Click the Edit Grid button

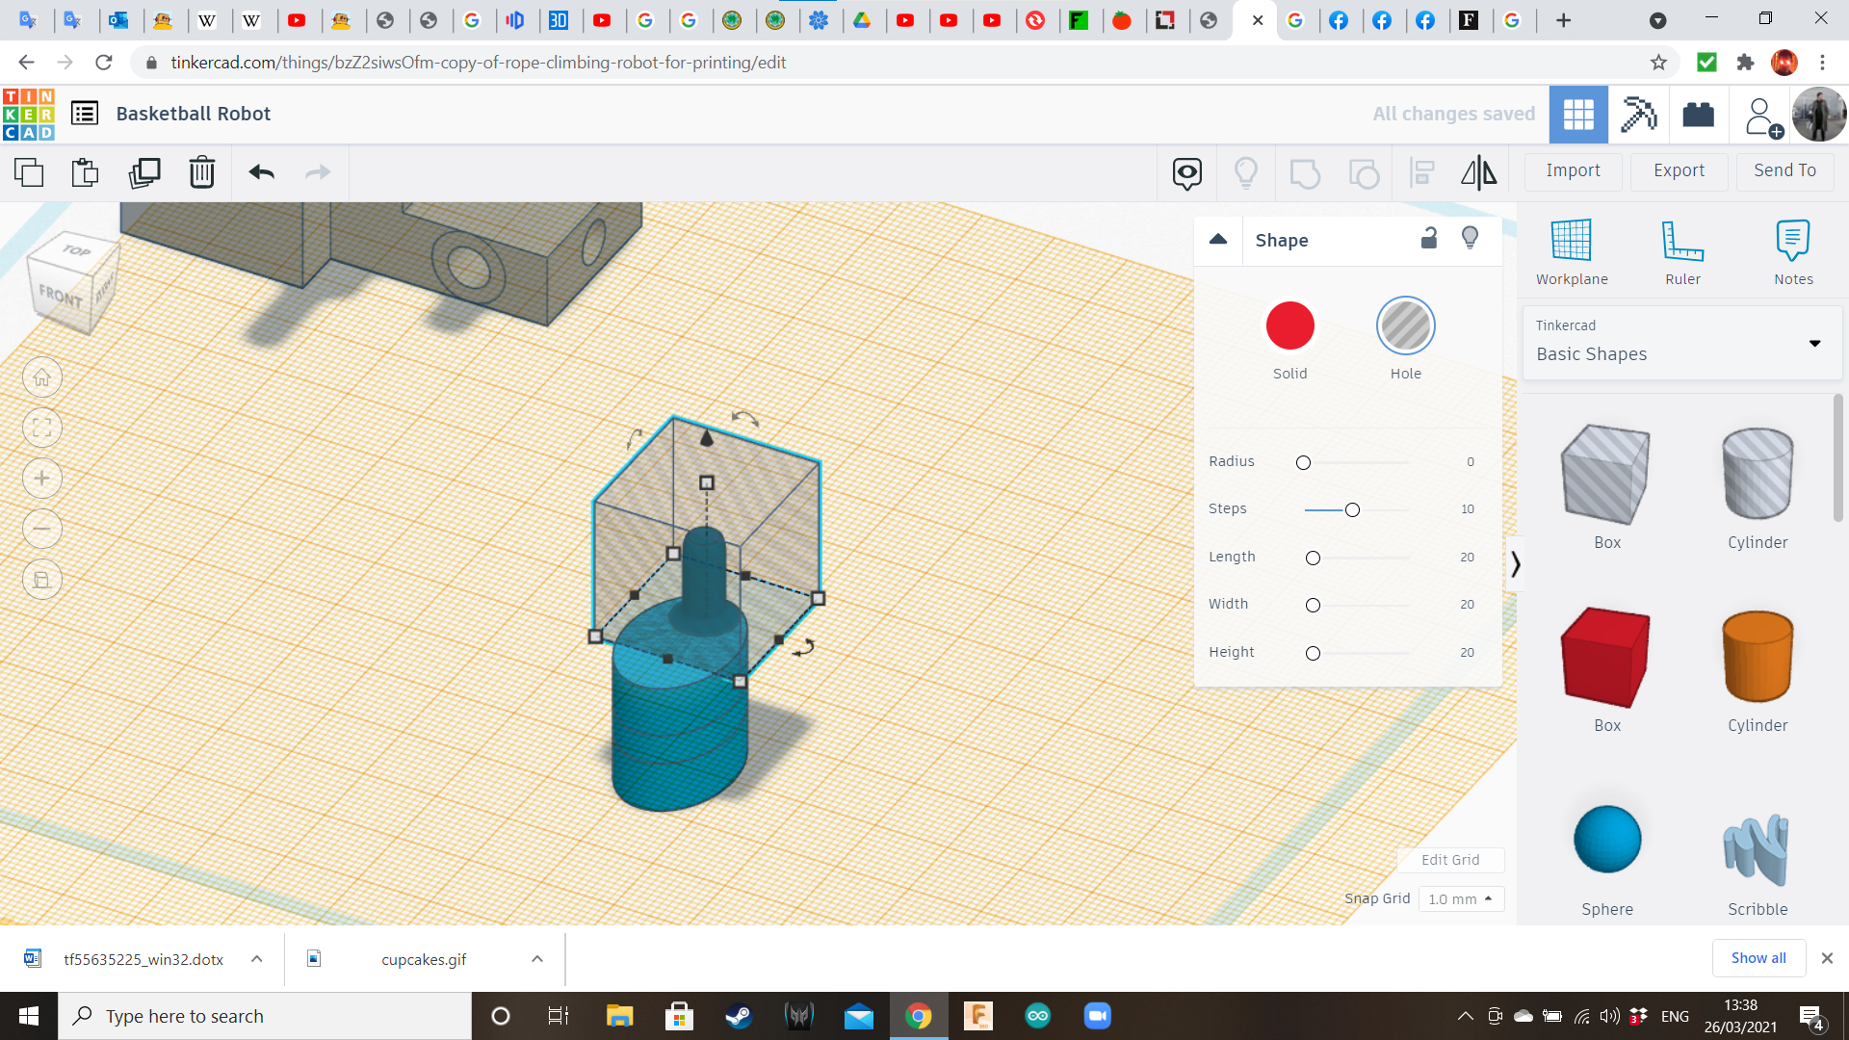[1449, 860]
